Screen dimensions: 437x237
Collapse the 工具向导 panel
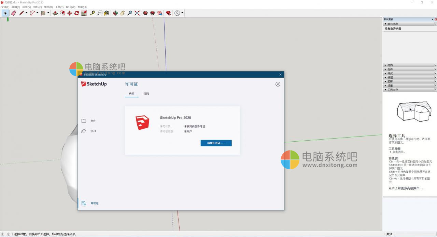point(385,90)
